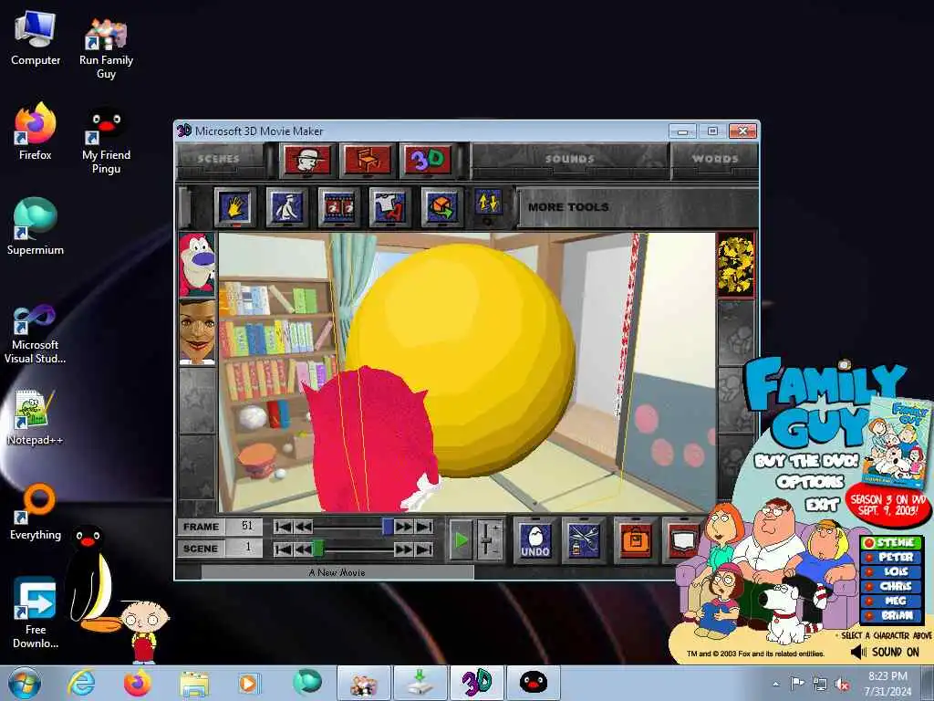Open the Words menu
Viewport: 934px width, 701px height.
point(715,159)
